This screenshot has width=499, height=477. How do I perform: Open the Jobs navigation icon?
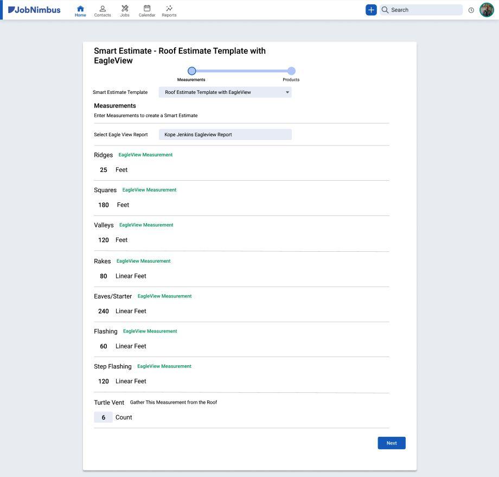point(125,11)
